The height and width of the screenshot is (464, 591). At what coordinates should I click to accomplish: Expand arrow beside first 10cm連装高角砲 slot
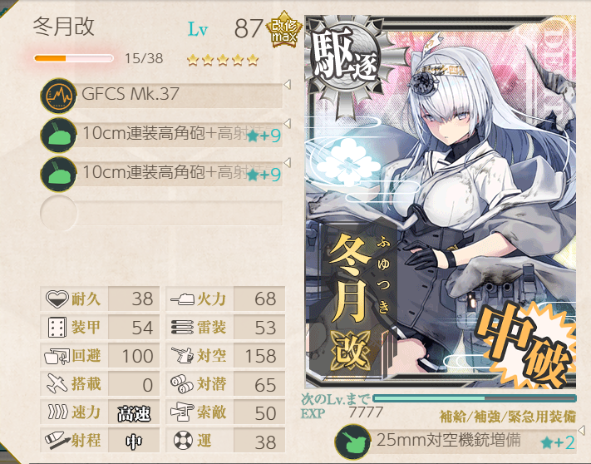(x=288, y=124)
